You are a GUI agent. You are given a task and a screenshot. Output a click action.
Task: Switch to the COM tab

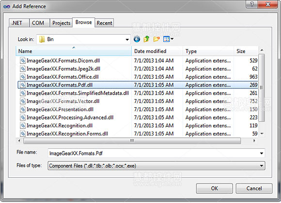coord(39,23)
